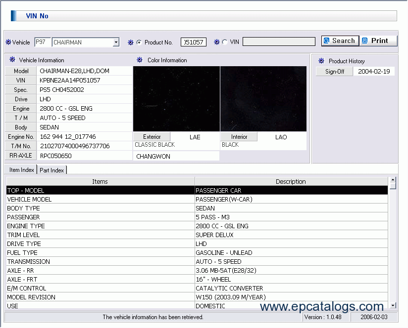This screenshot has width=408, height=328.
Task: Click the magnifier icon on Search button
Action: click(x=327, y=41)
